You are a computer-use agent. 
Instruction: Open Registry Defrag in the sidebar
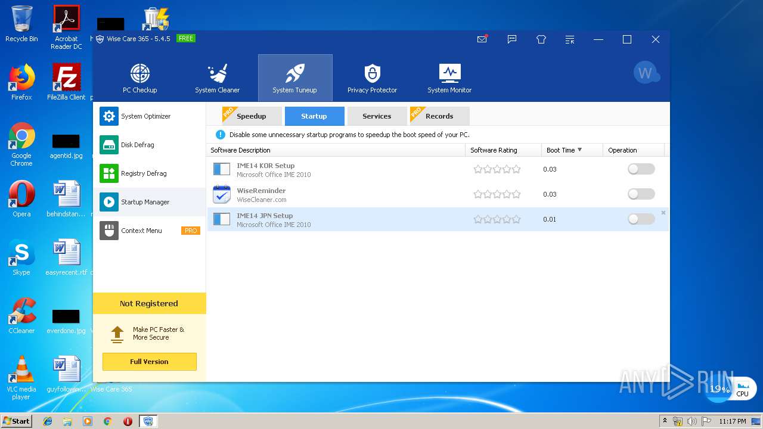coord(150,173)
